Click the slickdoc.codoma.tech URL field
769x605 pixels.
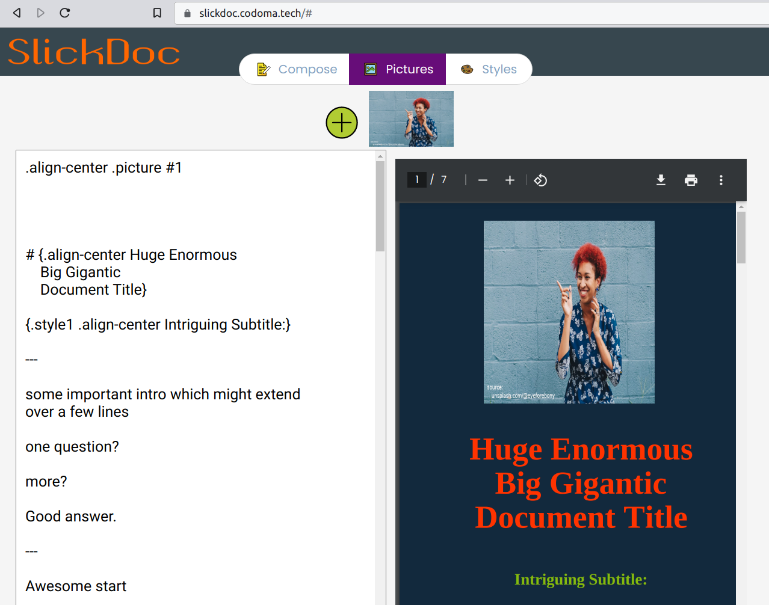(x=471, y=13)
